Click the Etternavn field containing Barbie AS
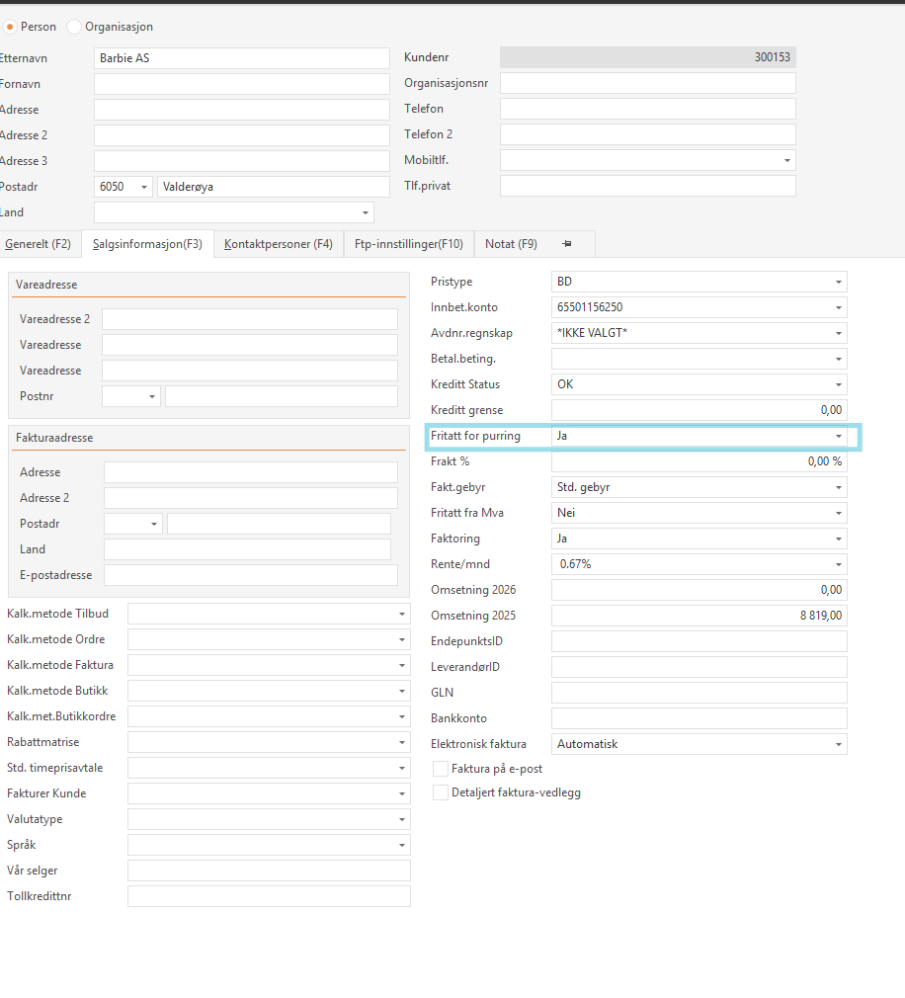The image size is (905, 998). coord(242,58)
